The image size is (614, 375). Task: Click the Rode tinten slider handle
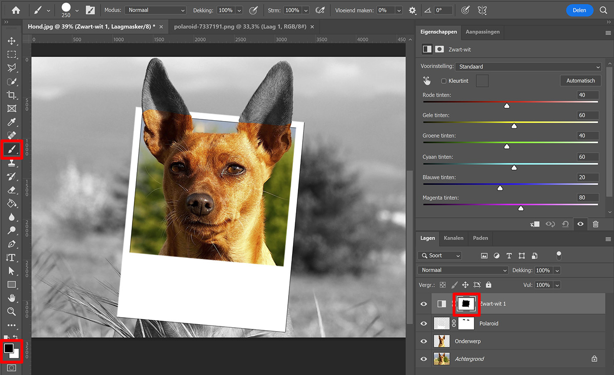[x=507, y=106]
